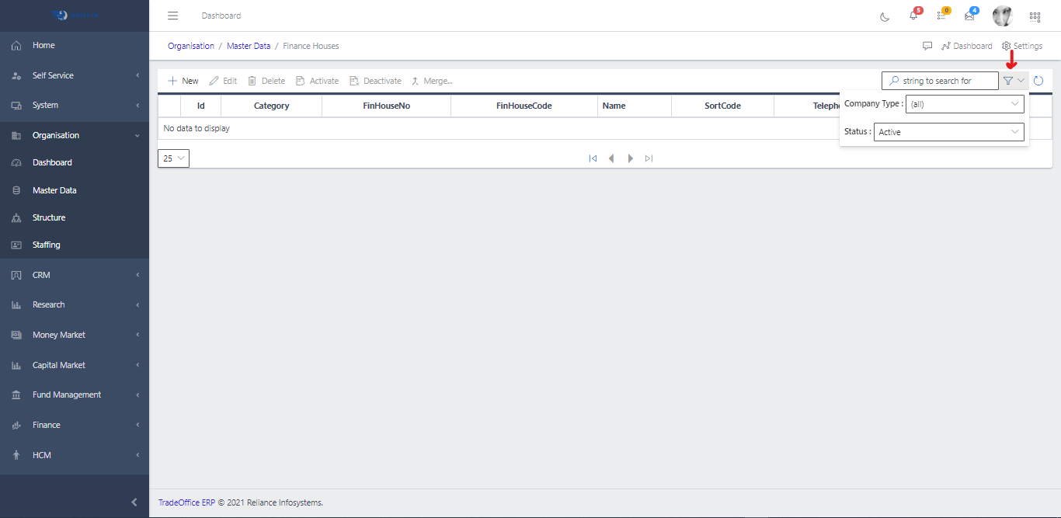The height and width of the screenshot is (518, 1061).
Task: Open the Company Type dropdown
Action: coord(965,104)
